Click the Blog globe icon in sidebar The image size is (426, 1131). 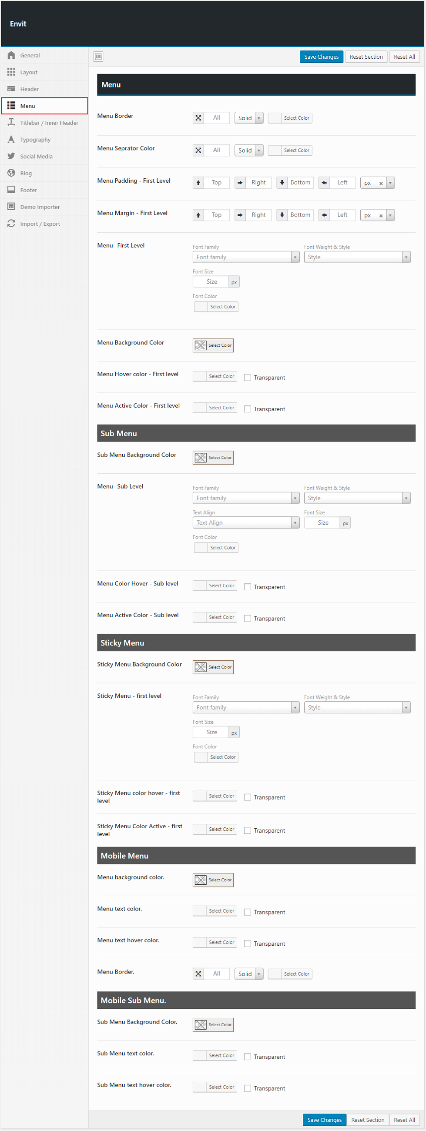(x=11, y=173)
